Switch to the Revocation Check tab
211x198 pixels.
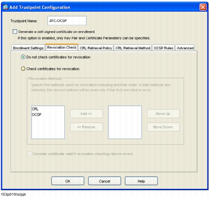click(62, 47)
